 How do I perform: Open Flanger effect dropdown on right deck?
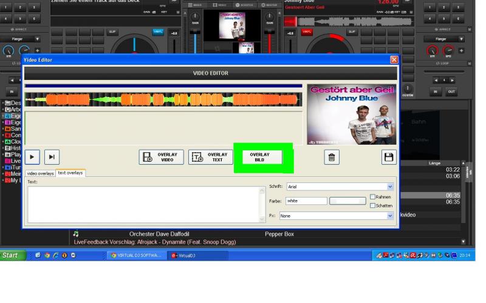pos(444,39)
